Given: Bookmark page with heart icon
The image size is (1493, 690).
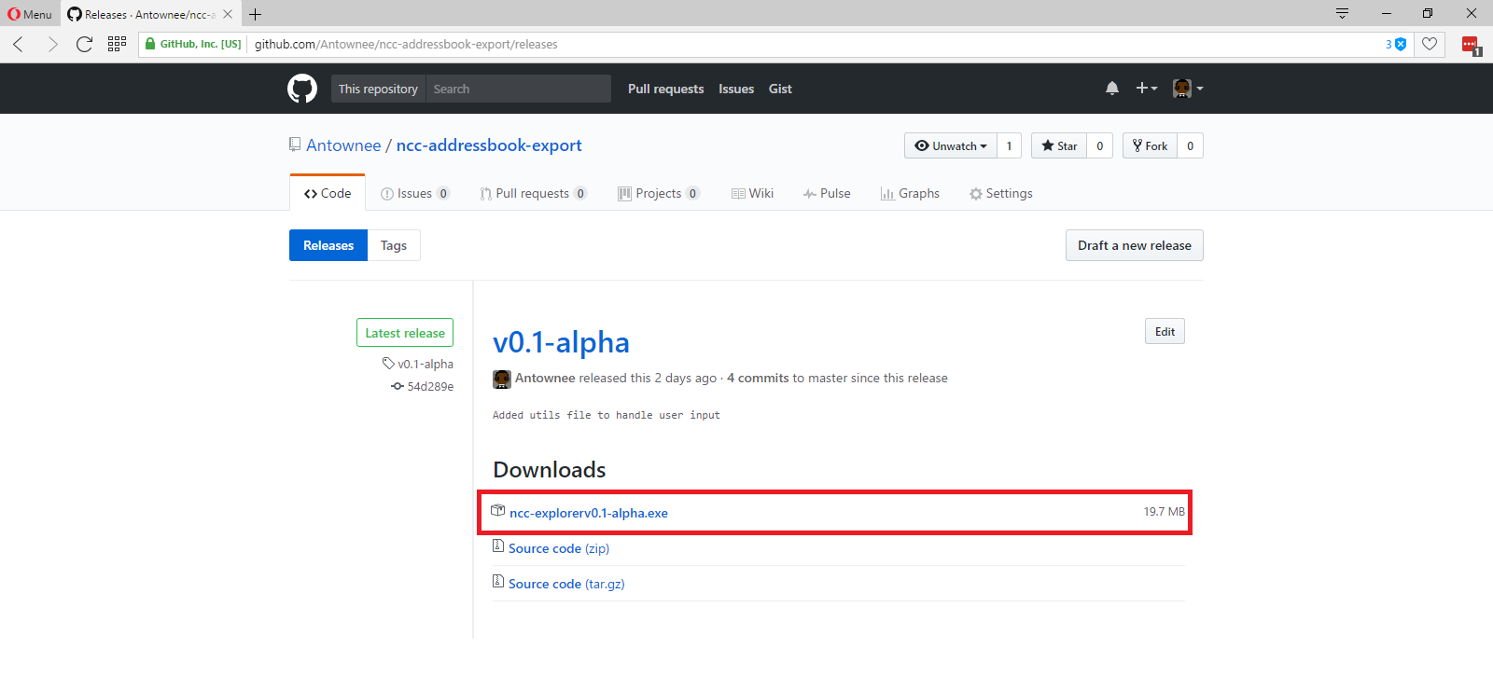Looking at the screenshot, I should [x=1430, y=44].
